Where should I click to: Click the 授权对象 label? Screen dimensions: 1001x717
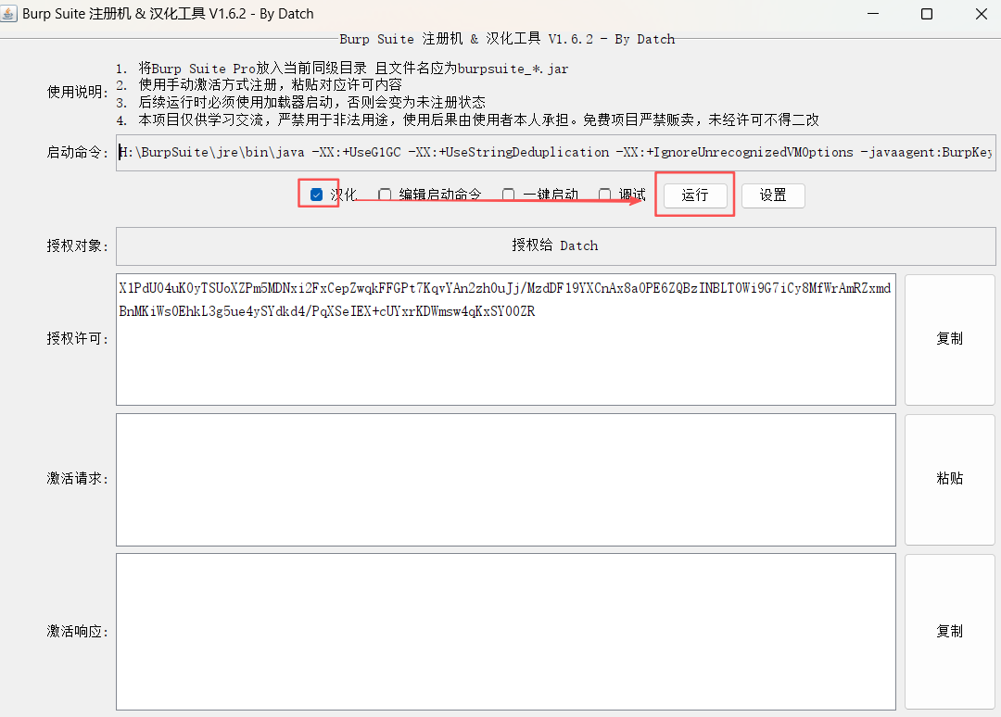click(77, 246)
